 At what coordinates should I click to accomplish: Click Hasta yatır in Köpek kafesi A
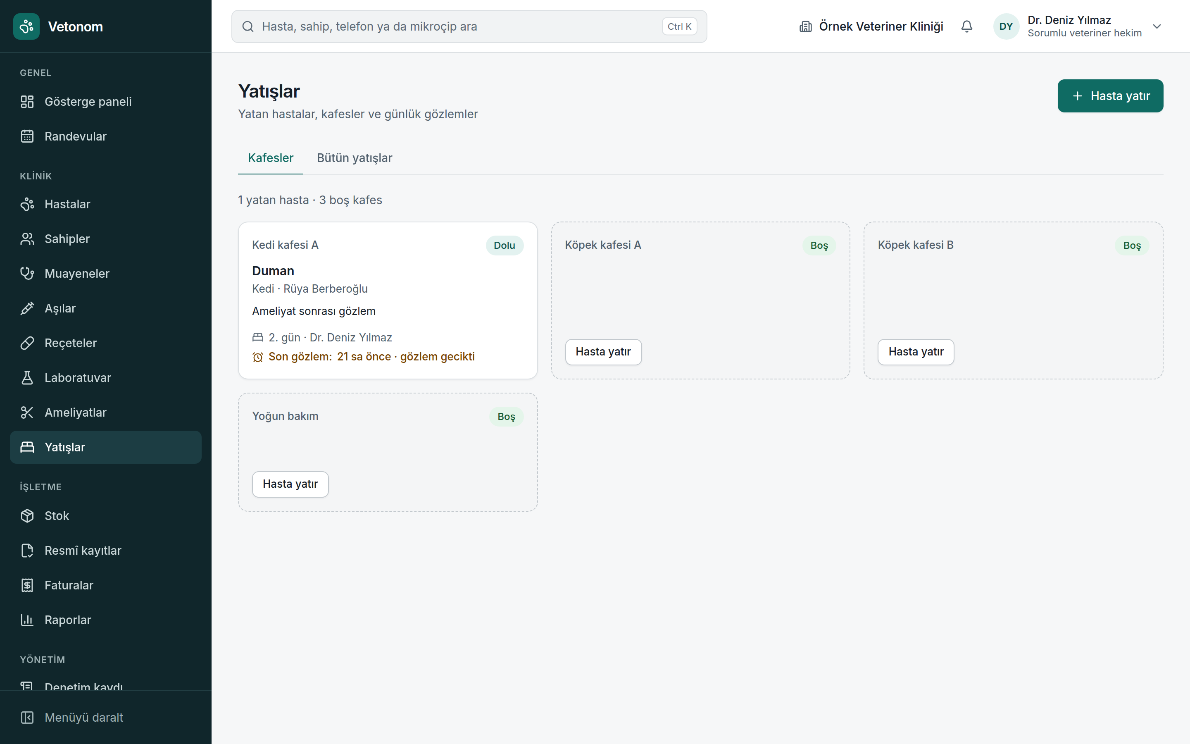click(603, 352)
